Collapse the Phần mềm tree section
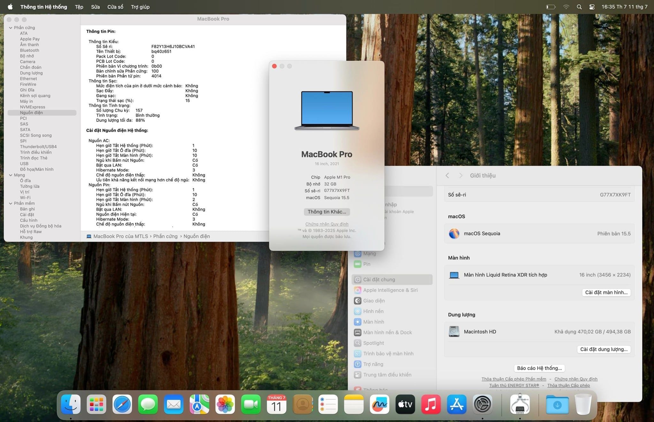 (x=11, y=204)
